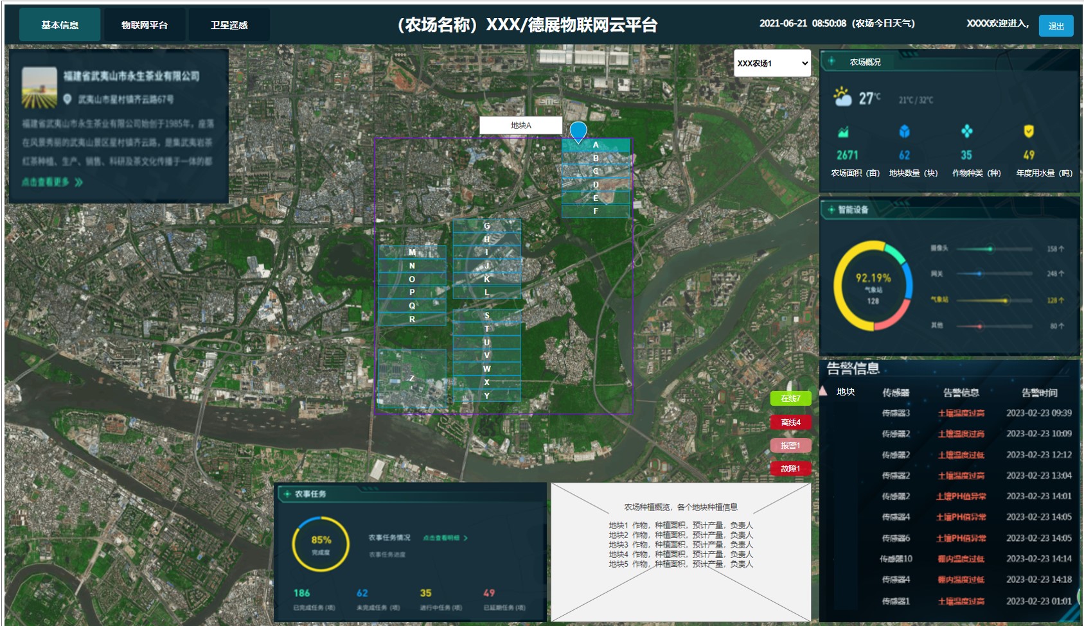
Task: Click the 农场概况 panel header icon
Action: (x=831, y=61)
